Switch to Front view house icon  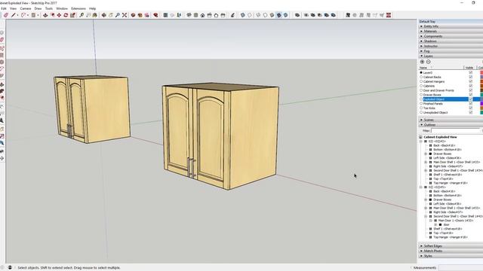point(202,15)
